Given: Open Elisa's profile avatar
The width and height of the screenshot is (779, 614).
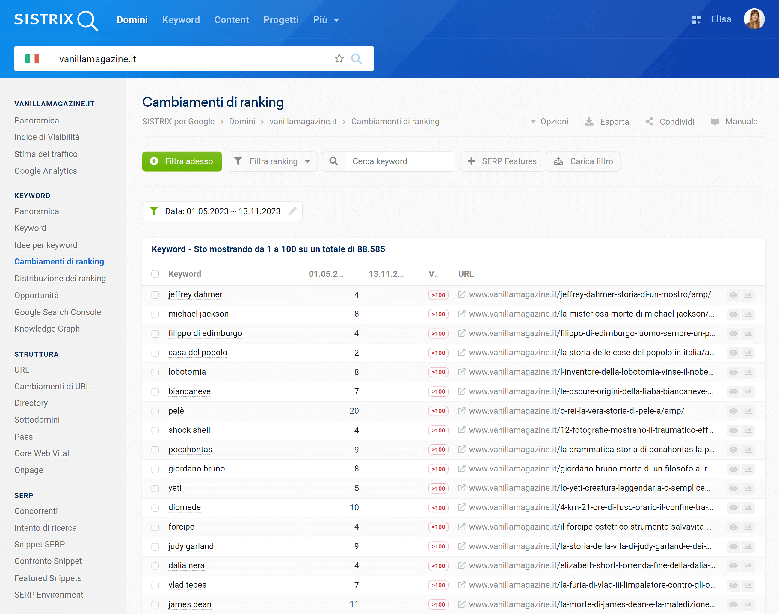Looking at the screenshot, I should tap(754, 19).
